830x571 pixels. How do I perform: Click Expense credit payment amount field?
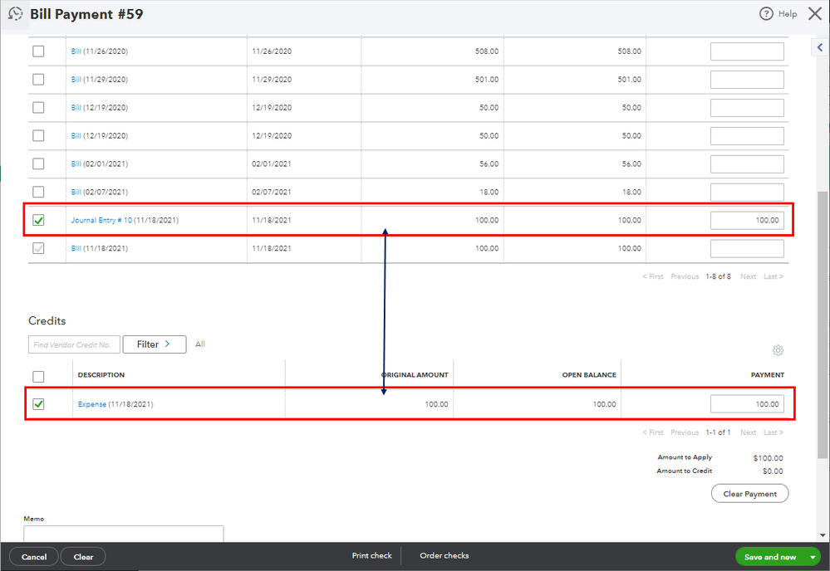coord(747,404)
